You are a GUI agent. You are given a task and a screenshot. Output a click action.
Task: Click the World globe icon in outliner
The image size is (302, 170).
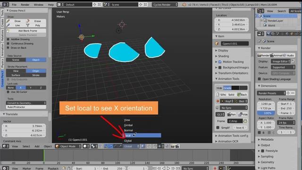tap(265, 25)
